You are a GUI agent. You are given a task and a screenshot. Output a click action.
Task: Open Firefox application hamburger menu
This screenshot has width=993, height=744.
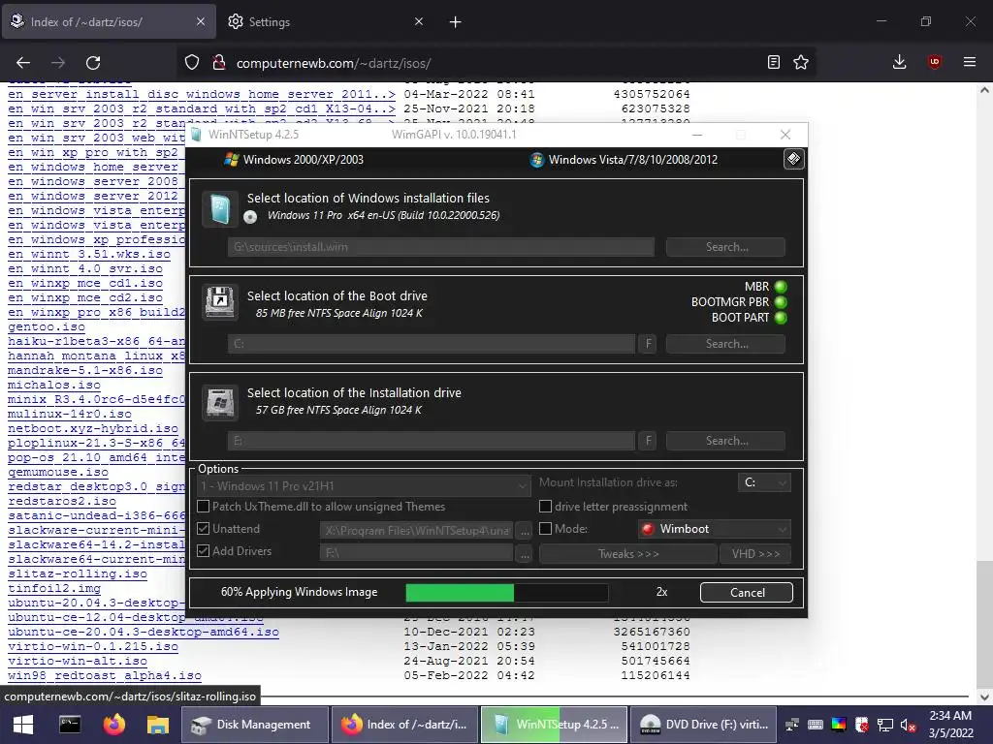(969, 62)
